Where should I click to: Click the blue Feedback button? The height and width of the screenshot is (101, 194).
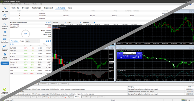click(x=5, y=63)
